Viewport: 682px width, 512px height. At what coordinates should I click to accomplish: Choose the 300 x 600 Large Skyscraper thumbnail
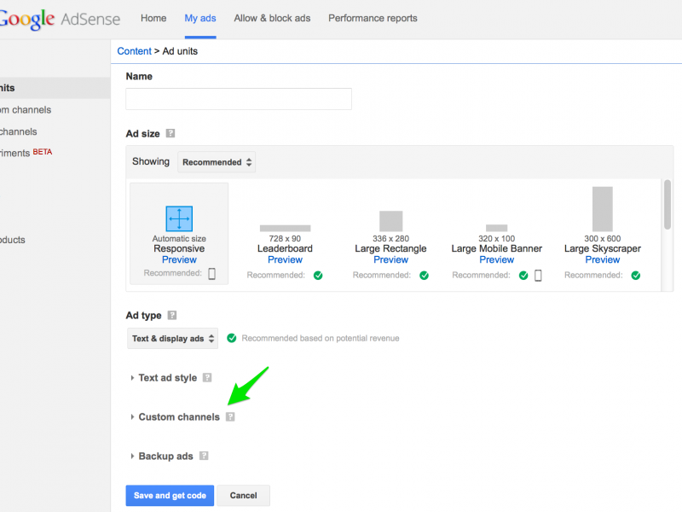(x=602, y=209)
